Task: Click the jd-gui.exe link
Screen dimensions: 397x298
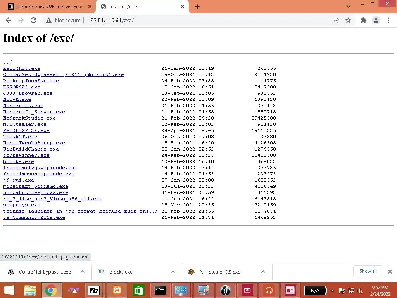Action: pyautogui.click(x=19, y=180)
